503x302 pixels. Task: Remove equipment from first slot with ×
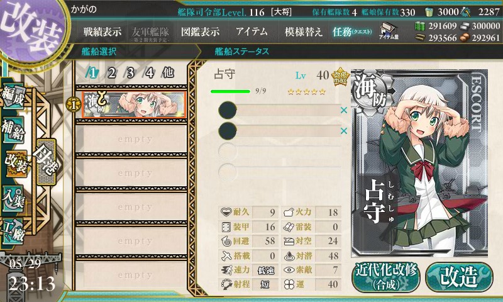[x=344, y=110]
